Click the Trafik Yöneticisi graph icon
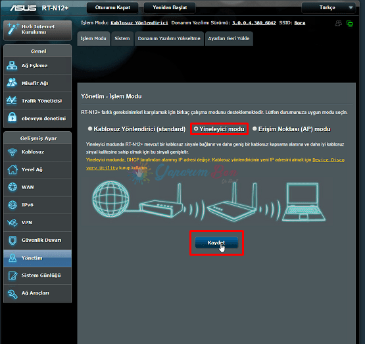This screenshot has width=365, height=344. click(x=12, y=101)
